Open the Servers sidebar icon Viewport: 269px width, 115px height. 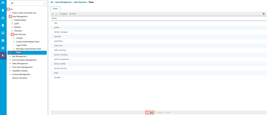(3, 10)
